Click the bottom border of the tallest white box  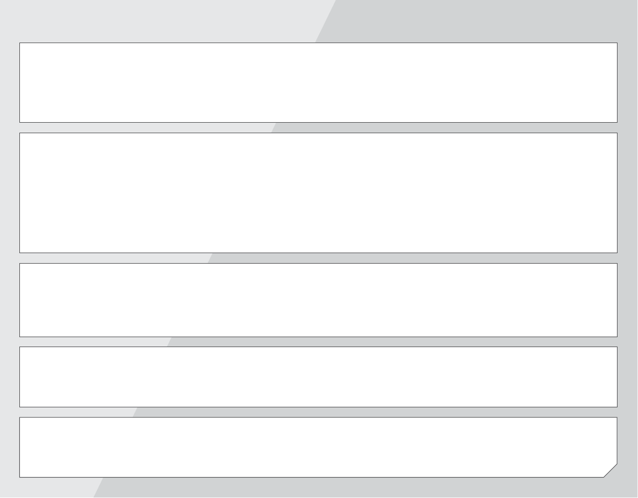coord(318,253)
